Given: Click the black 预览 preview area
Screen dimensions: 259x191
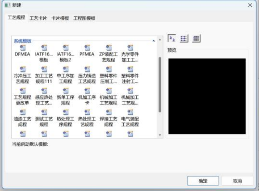Looking at the screenshot, I should [x=207, y=96].
